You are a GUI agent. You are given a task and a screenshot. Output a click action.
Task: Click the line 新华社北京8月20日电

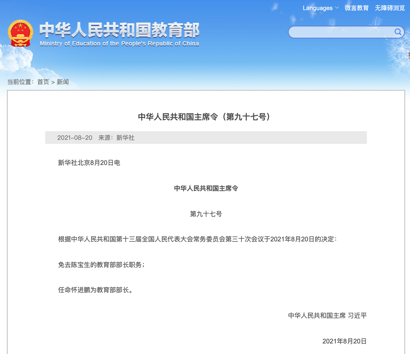pos(89,163)
